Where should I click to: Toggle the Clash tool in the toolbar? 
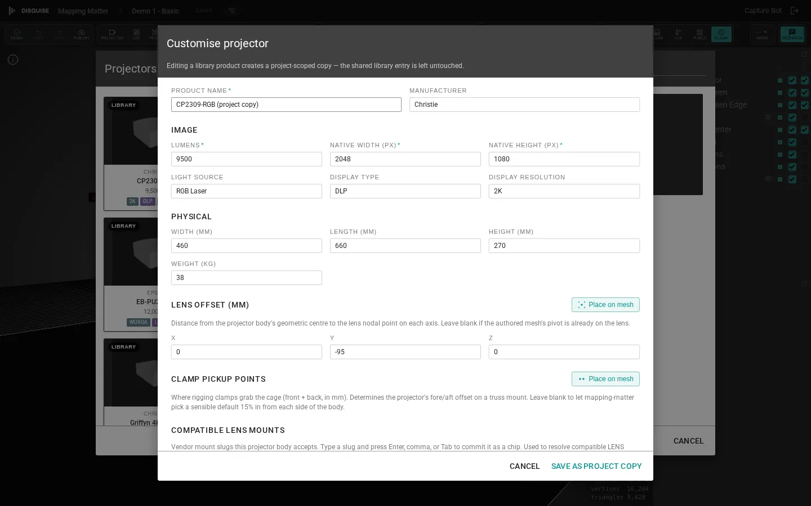[721, 34]
